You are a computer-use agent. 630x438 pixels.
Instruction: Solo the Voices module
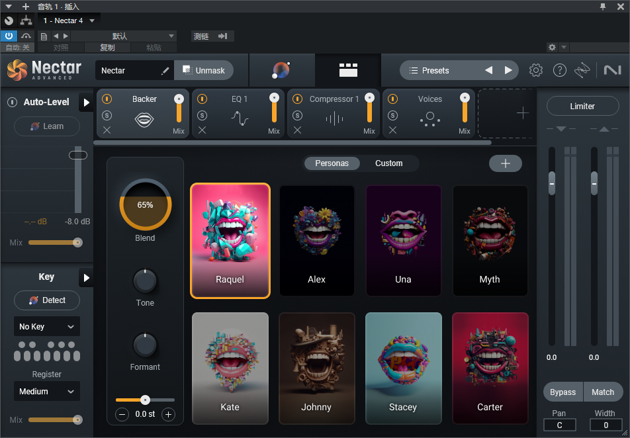392,115
